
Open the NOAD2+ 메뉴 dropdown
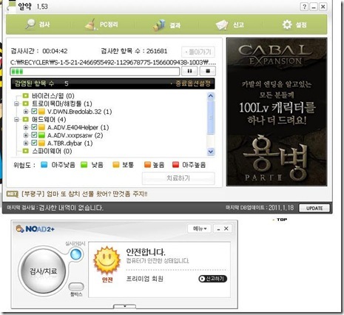click(200, 228)
